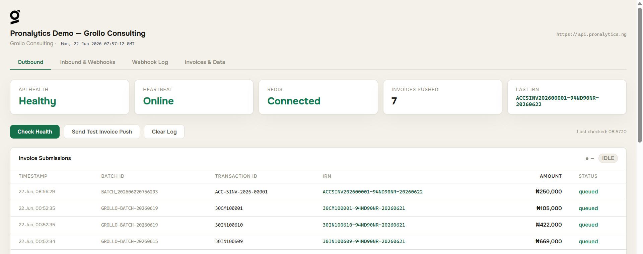
Task: Click the ₦250,000 amount cell
Action: click(x=549, y=192)
